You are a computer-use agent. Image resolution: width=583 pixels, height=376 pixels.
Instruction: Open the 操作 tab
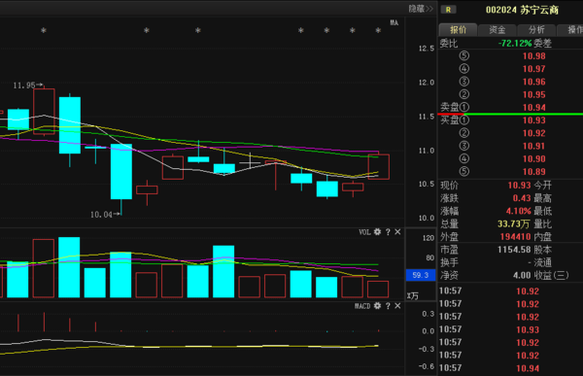pos(570,30)
